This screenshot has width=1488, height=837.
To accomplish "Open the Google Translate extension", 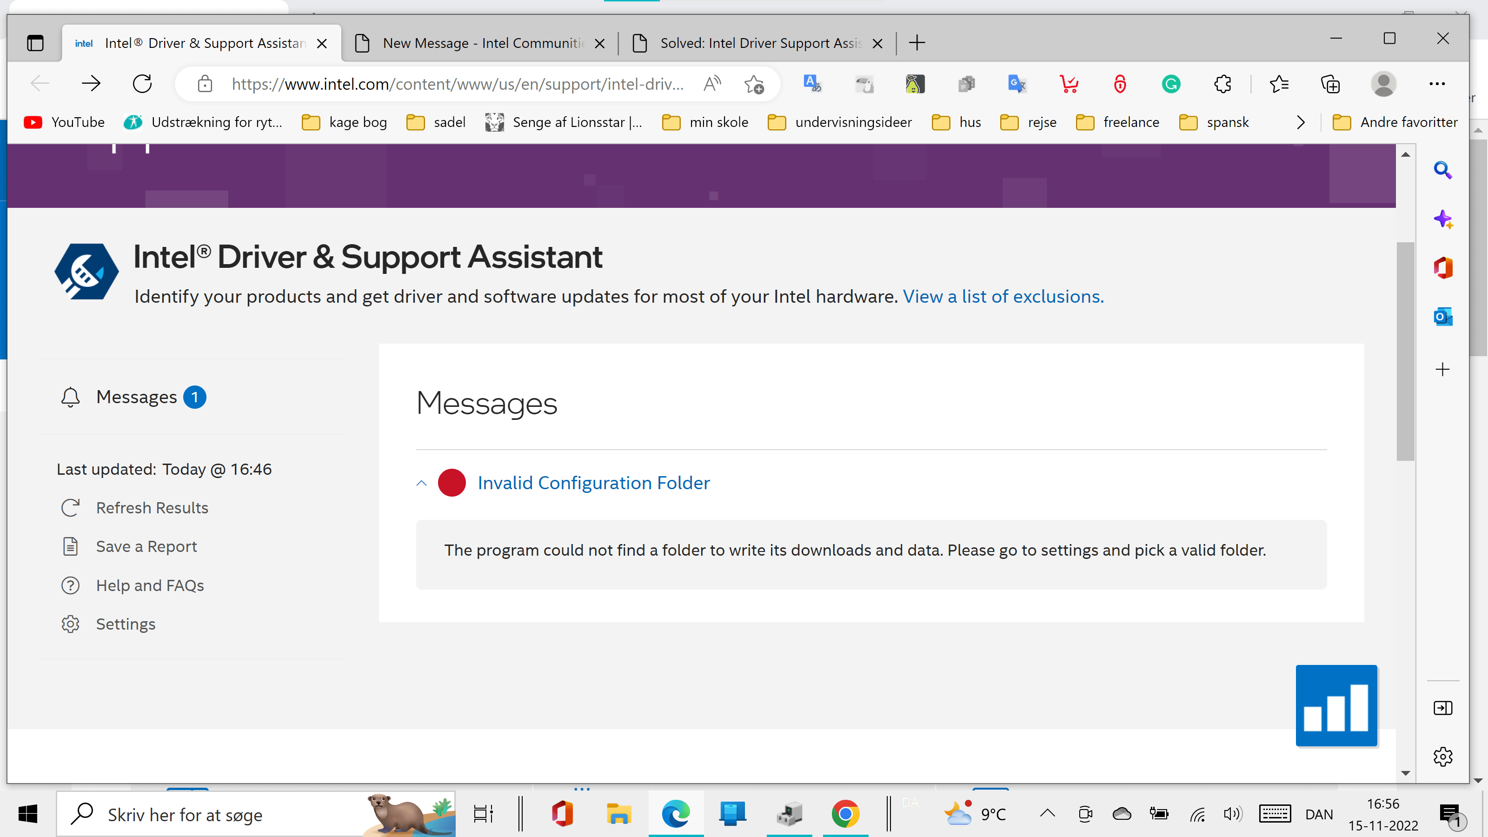I will click(x=1016, y=84).
